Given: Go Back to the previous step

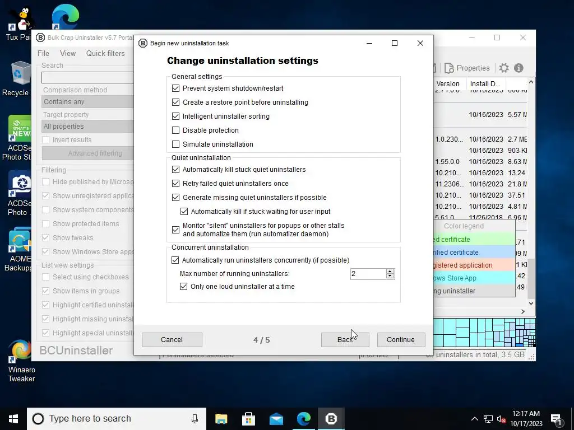Looking at the screenshot, I should 345,340.
